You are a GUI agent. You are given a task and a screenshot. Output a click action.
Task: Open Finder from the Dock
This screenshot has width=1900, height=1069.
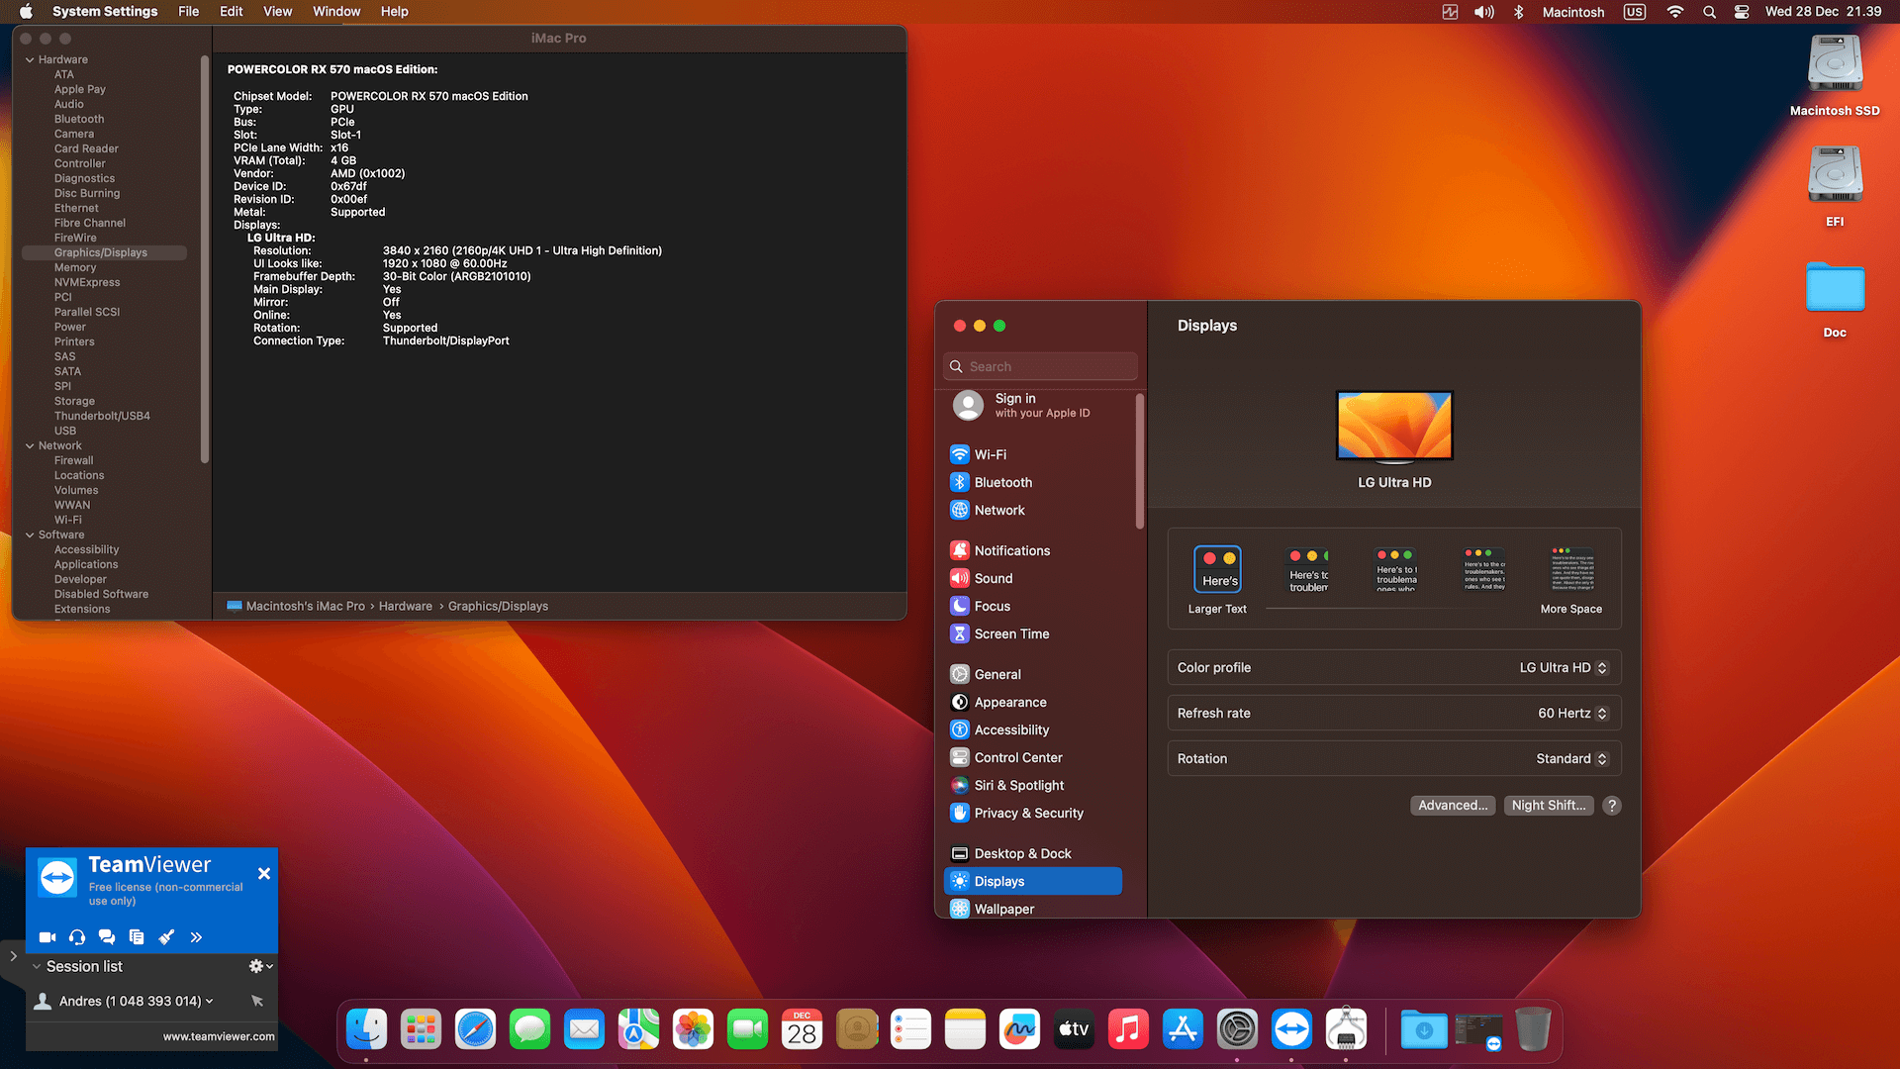(366, 1029)
